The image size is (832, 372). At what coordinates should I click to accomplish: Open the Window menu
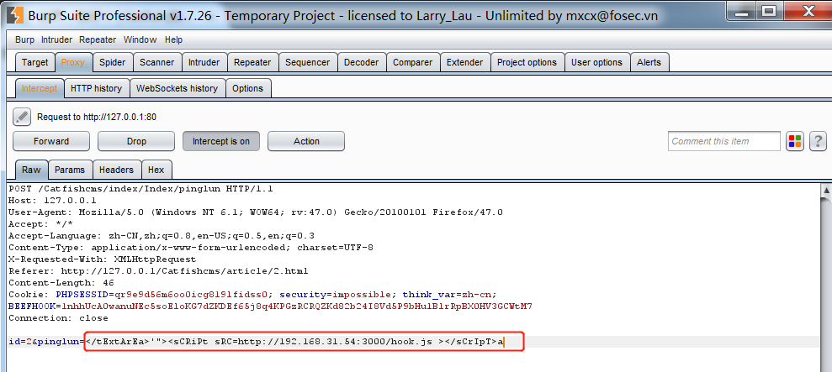click(140, 39)
